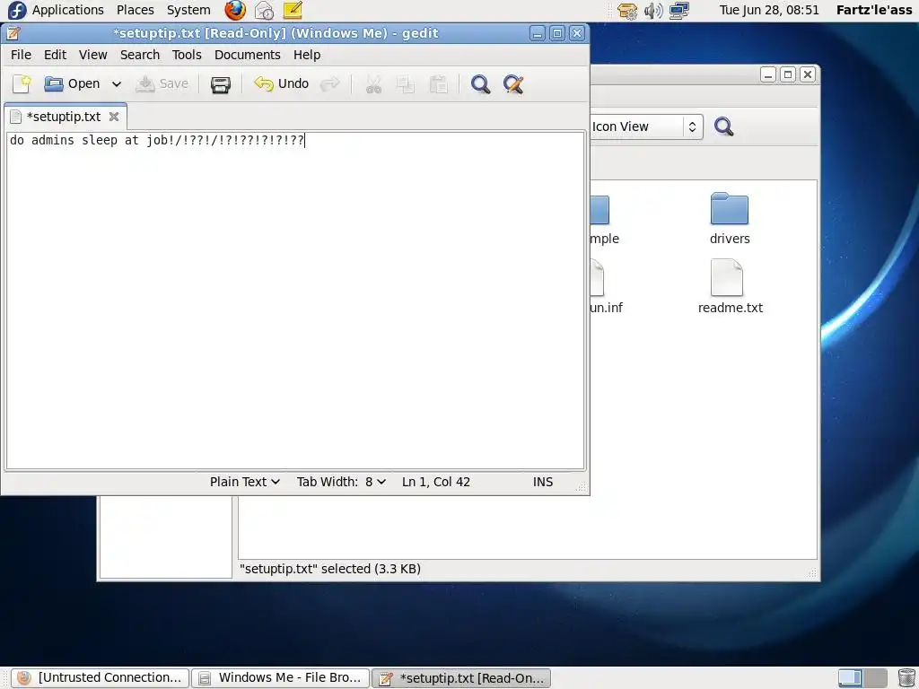The width and height of the screenshot is (919, 689).
Task: Click the Paste clipboard icon
Action: 438,84
